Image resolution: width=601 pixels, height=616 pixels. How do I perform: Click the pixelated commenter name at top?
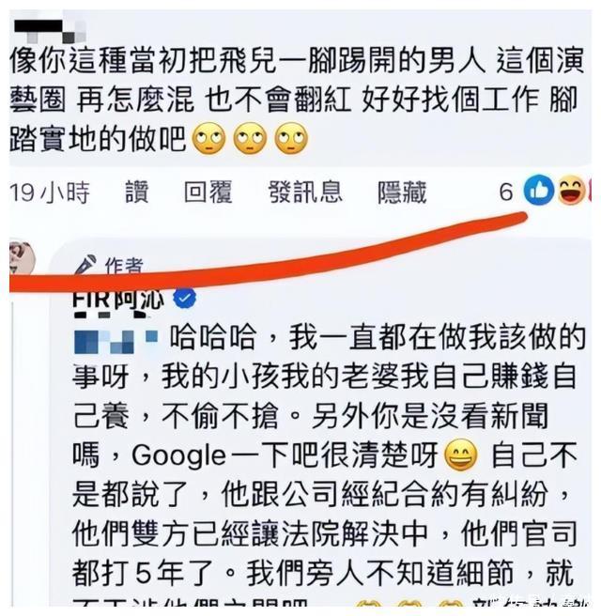tap(51, 31)
